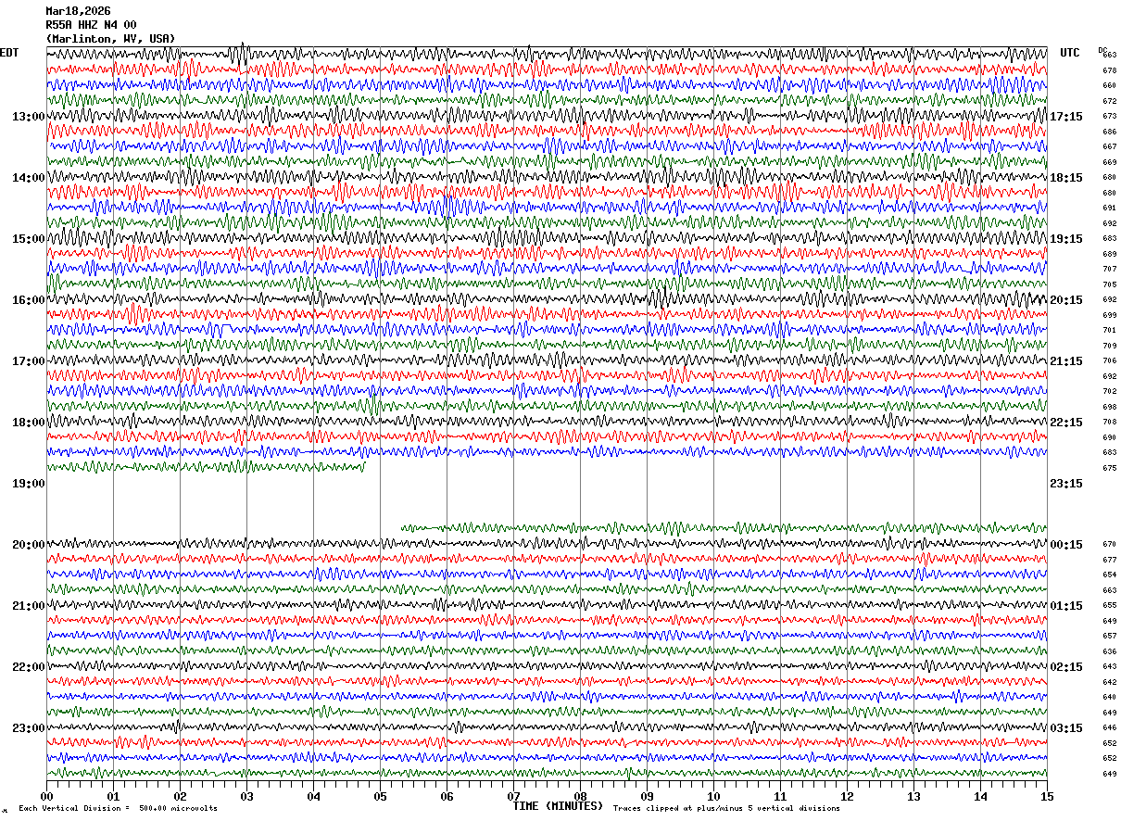
Task: Click the '17:00' EDT row label
Action: [29, 361]
